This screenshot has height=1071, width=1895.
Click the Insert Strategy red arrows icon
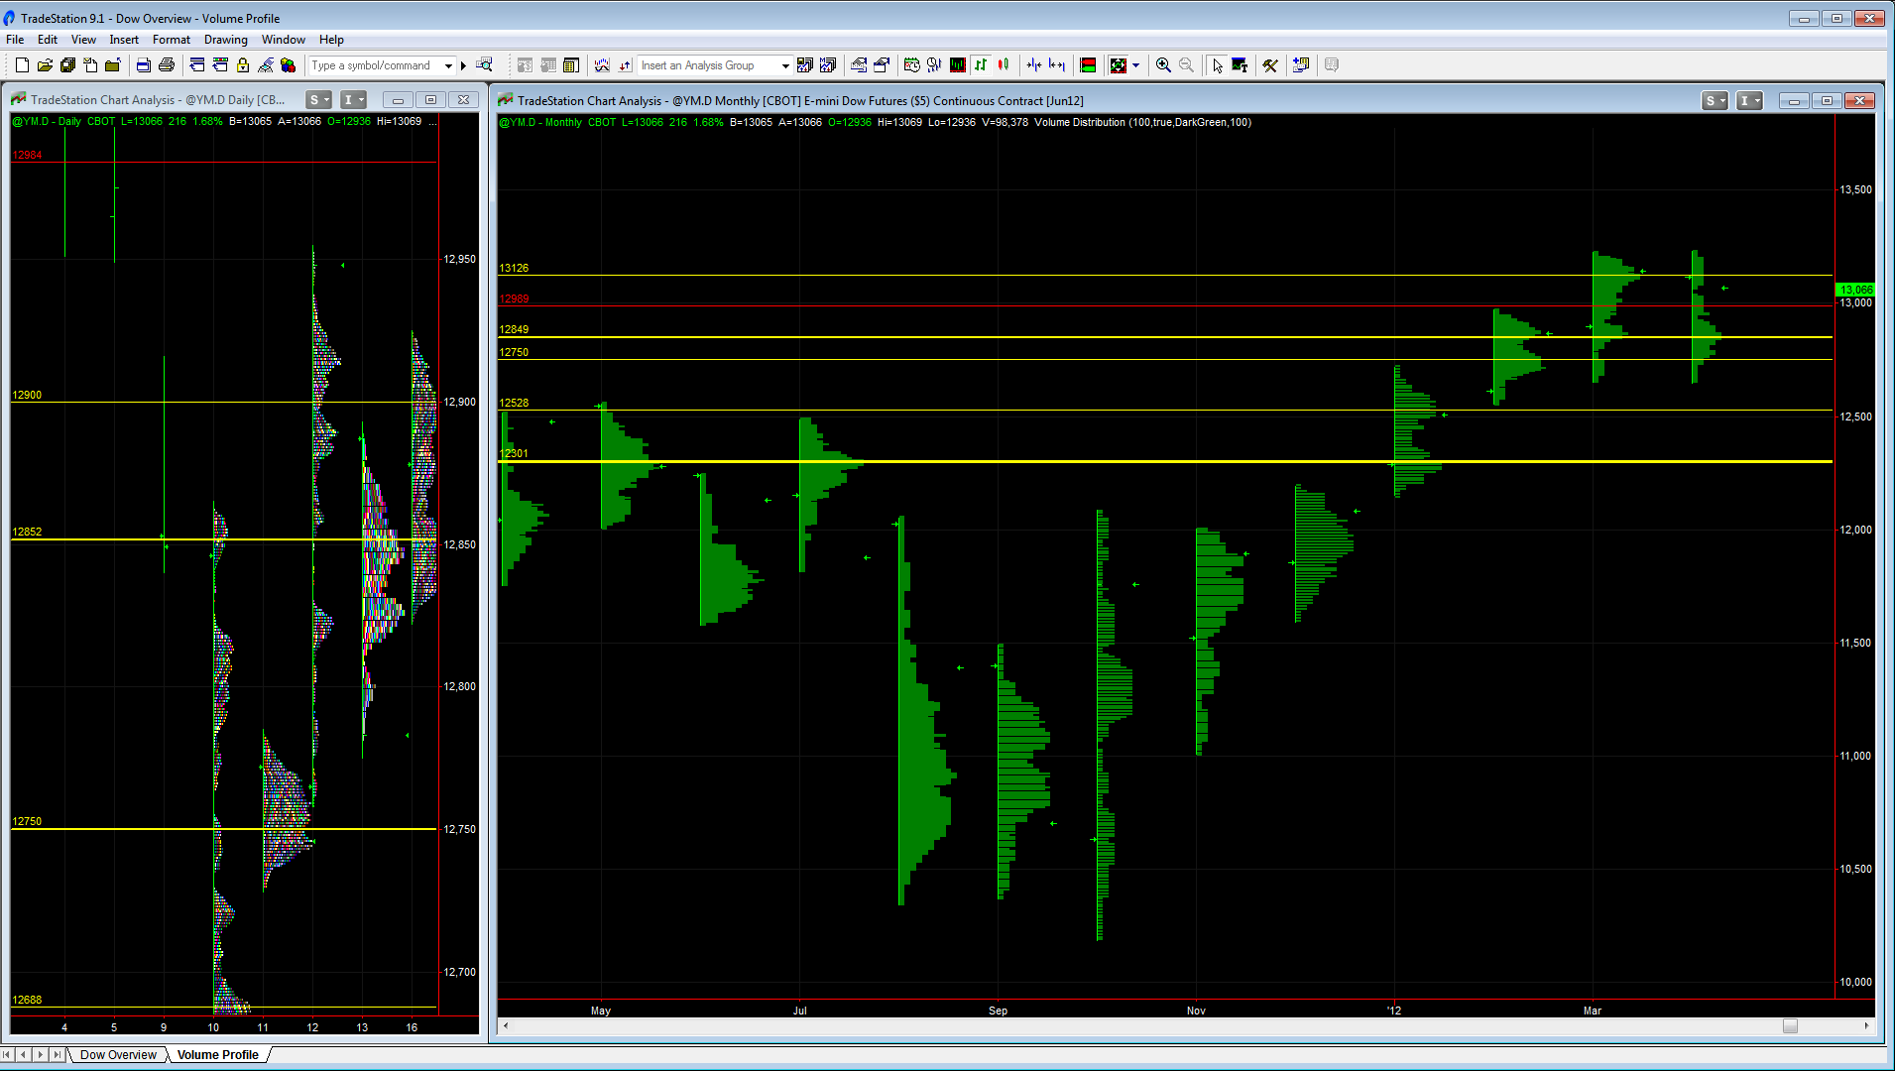tap(625, 65)
